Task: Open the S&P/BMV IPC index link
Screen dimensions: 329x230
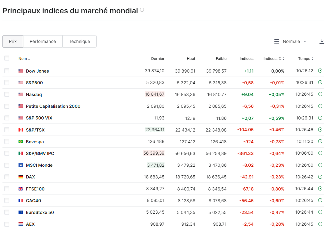Action: [40, 153]
